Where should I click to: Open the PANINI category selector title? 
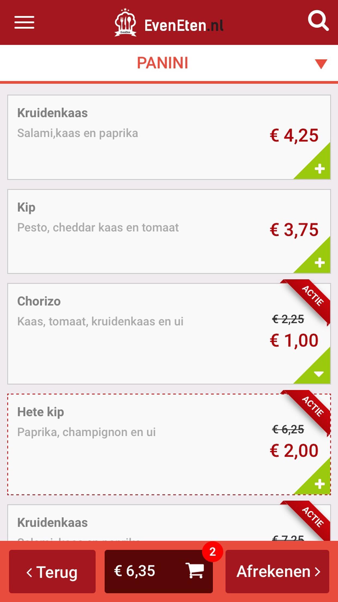162,63
